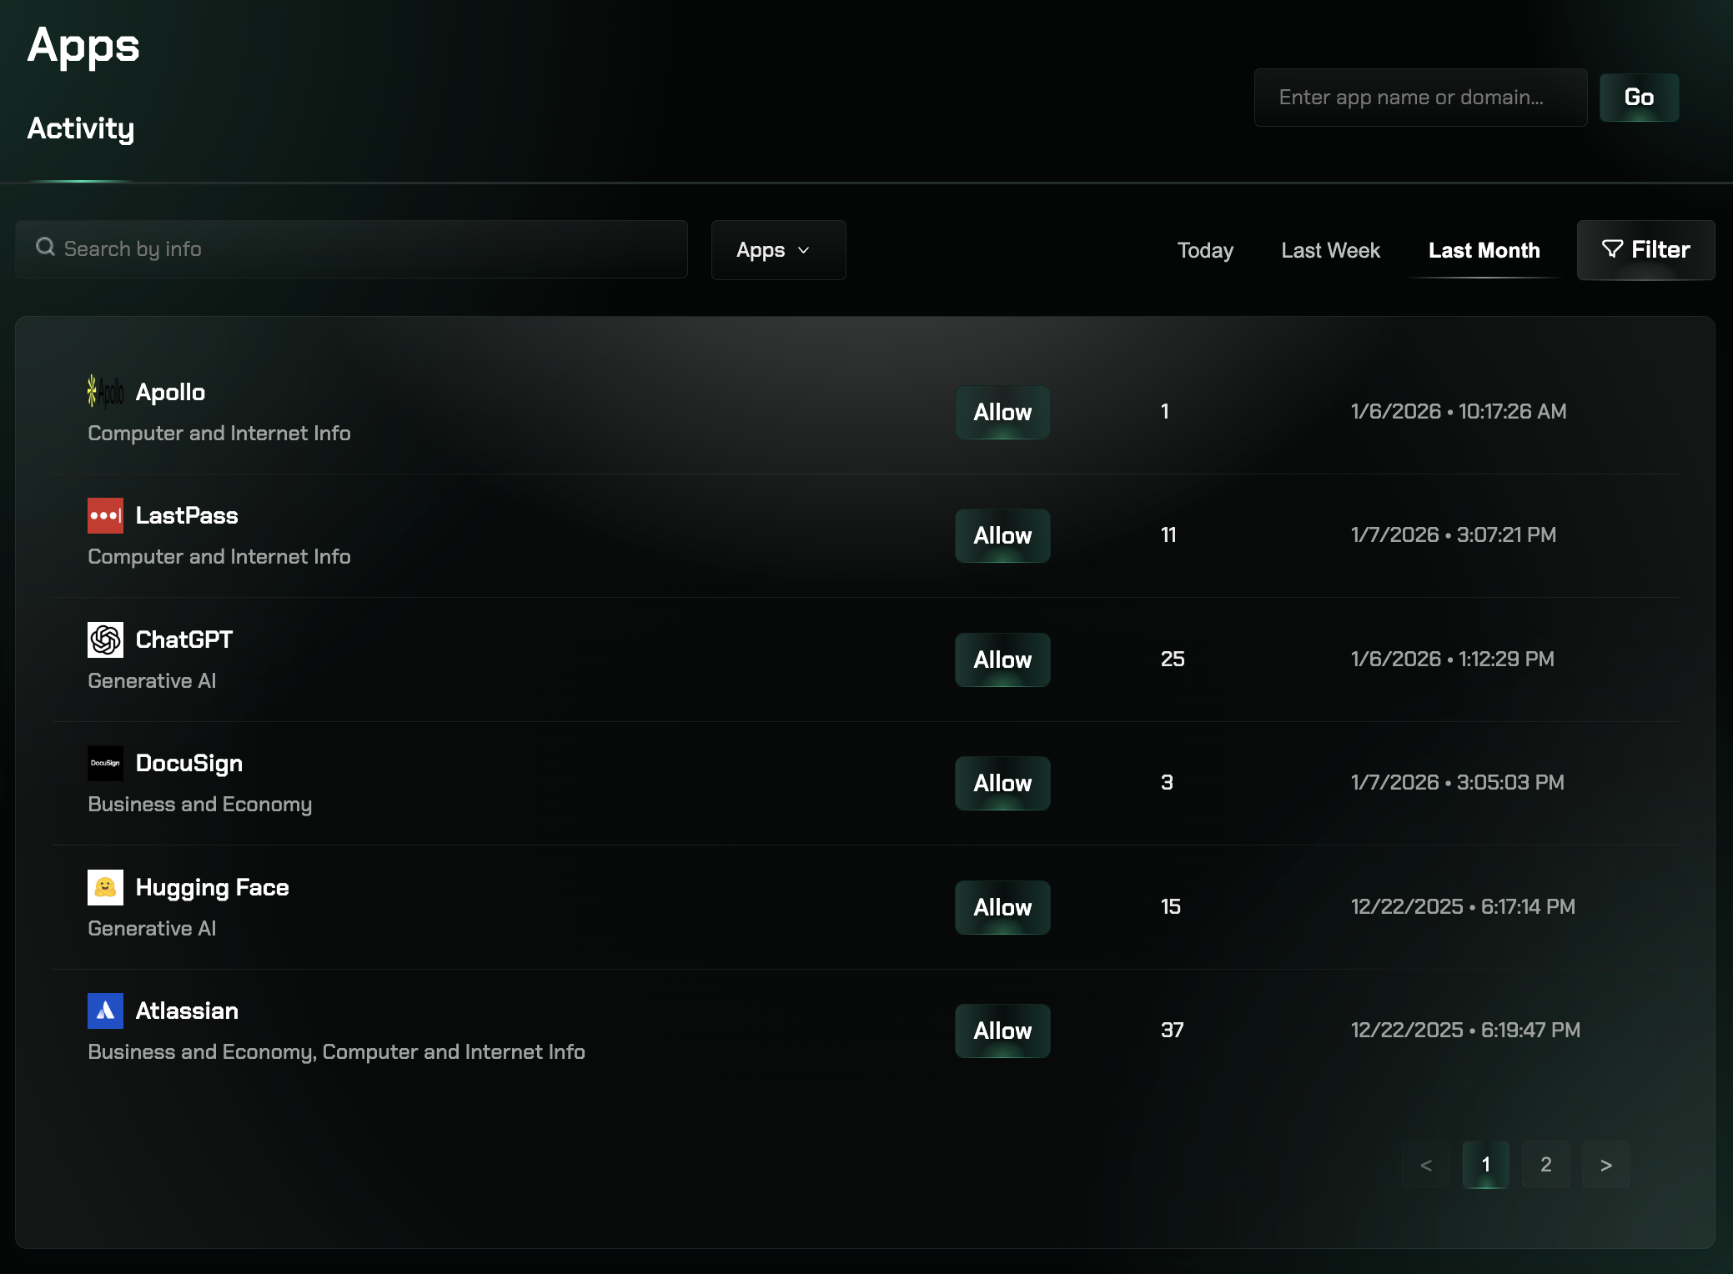
Task: Click the magnifier icon in the search bar
Action: [x=46, y=248]
